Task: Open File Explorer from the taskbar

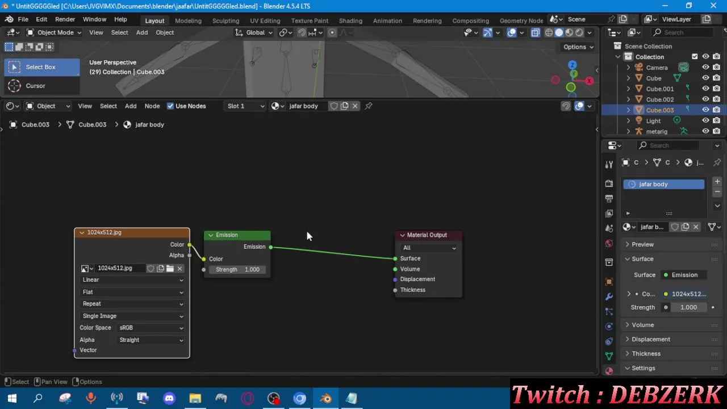Action: pyautogui.click(x=195, y=399)
